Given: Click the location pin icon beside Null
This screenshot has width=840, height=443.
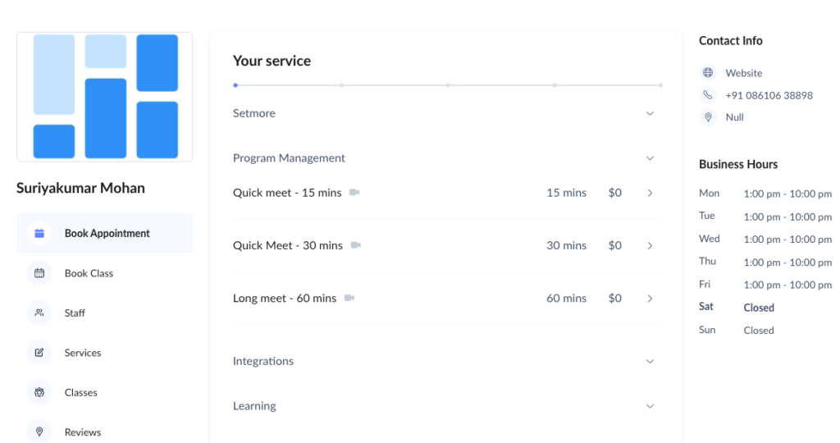Looking at the screenshot, I should (x=708, y=116).
